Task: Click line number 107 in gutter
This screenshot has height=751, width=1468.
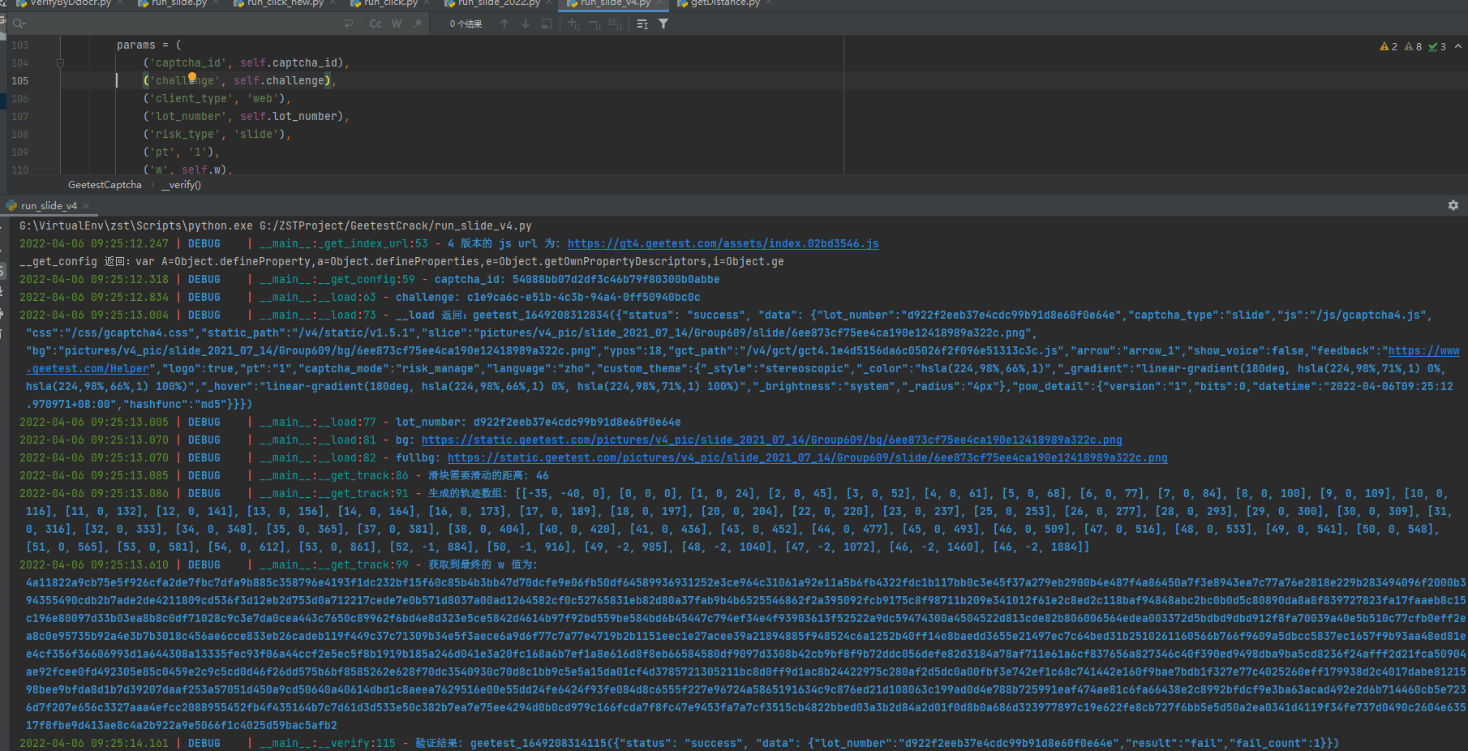Action: (19, 116)
